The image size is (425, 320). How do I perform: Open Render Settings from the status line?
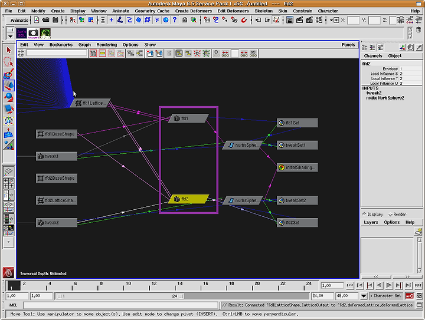[x=319, y=20]
